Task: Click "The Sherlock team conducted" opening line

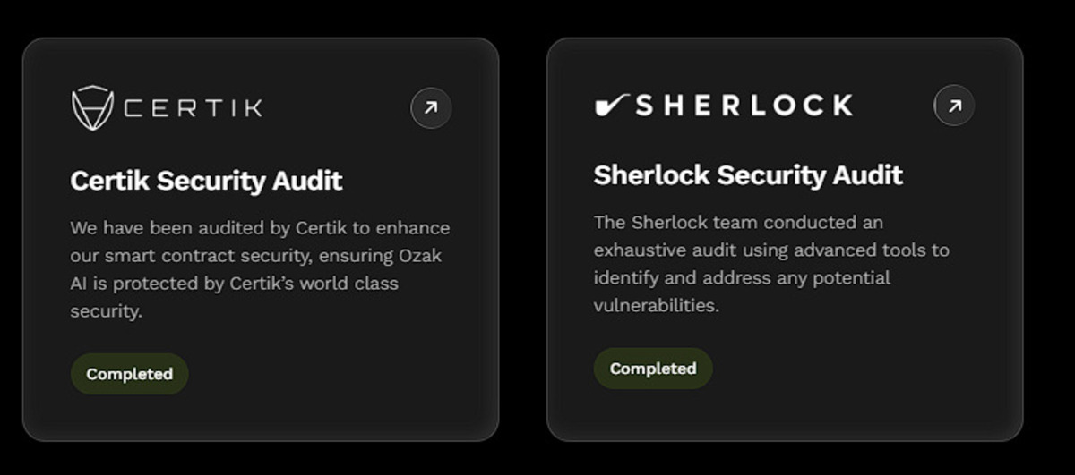Action: coord(699,222)
